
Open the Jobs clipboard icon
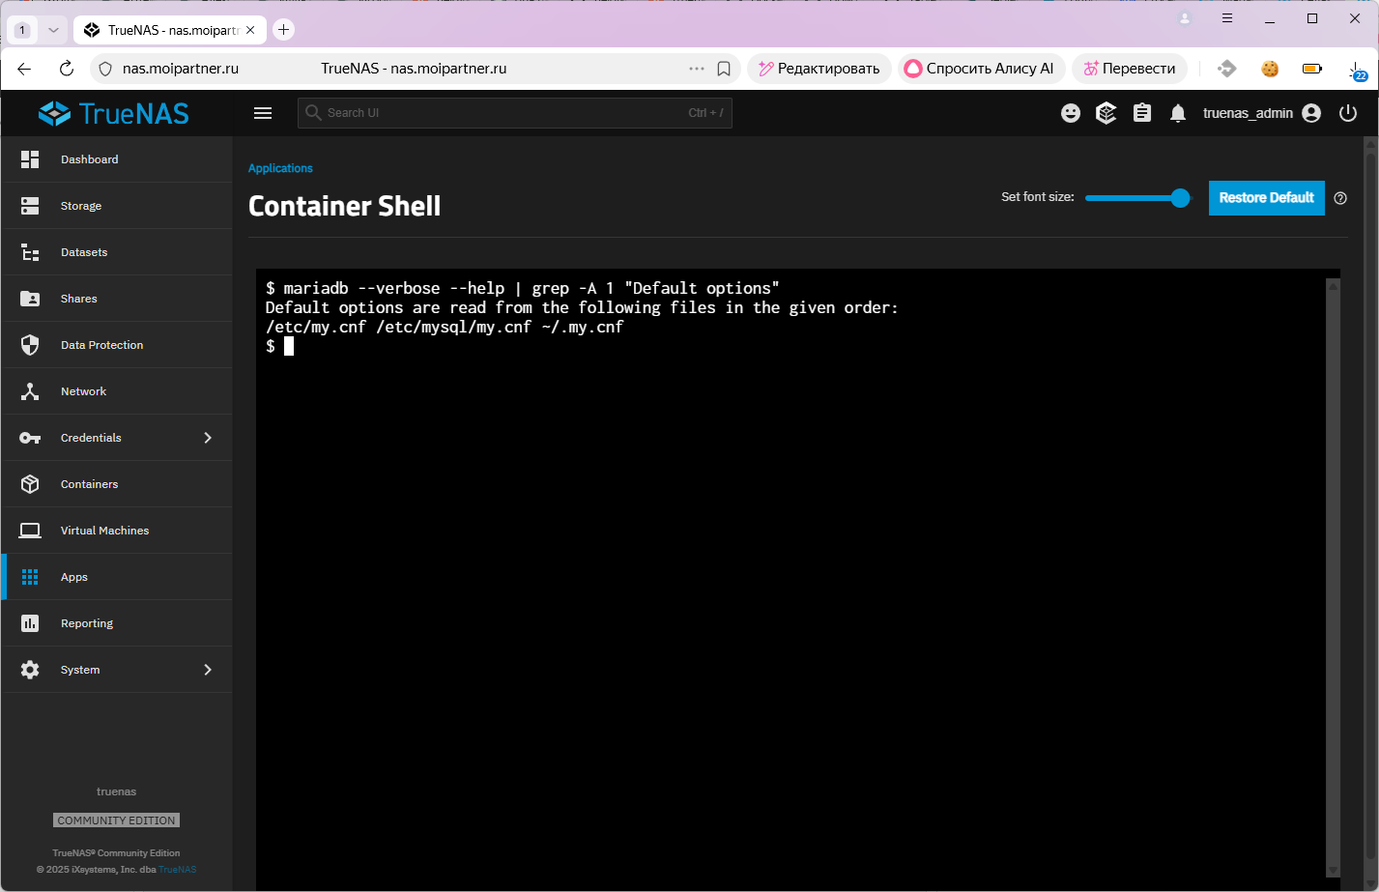(x=1142, y=113)
